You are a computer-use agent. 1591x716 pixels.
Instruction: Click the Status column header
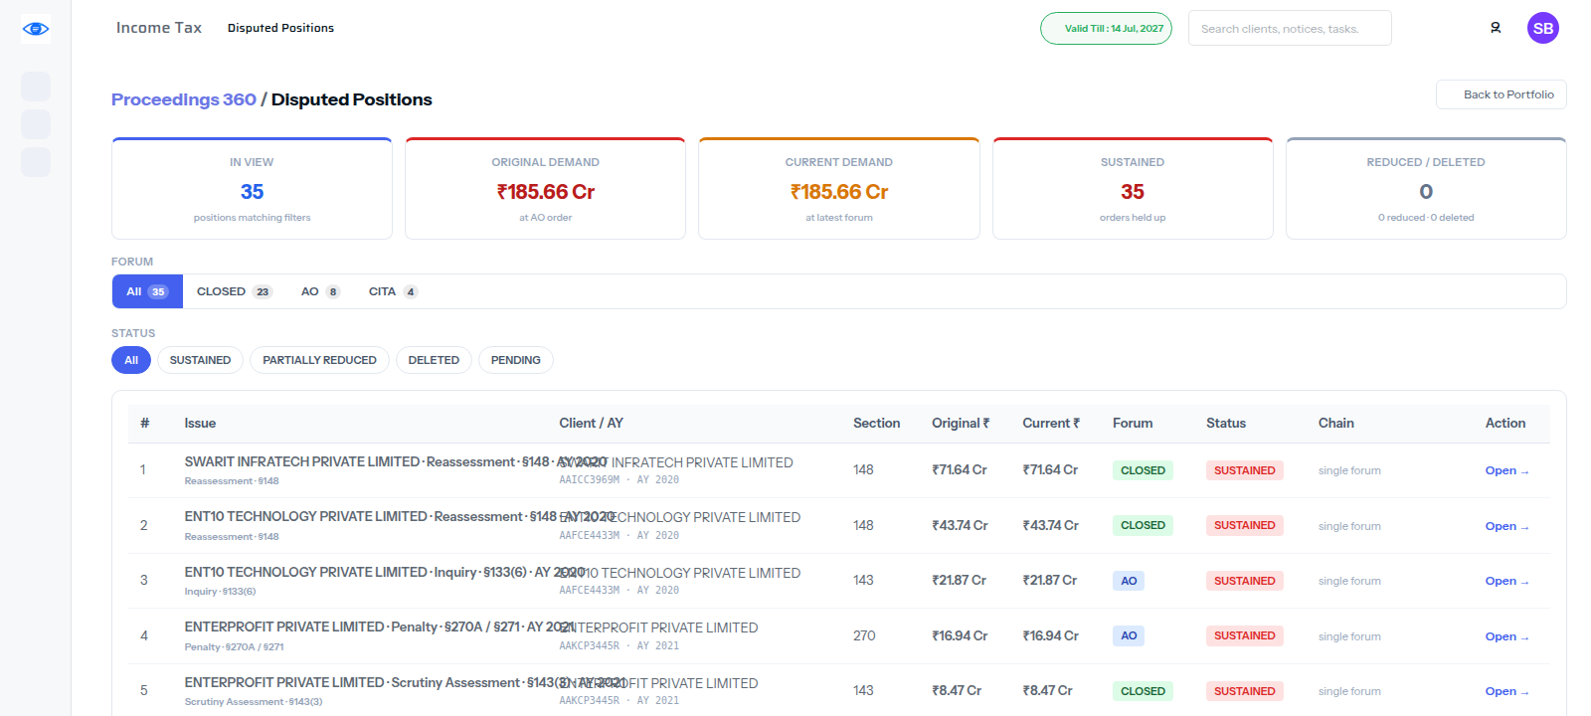tap(1226, 423)
